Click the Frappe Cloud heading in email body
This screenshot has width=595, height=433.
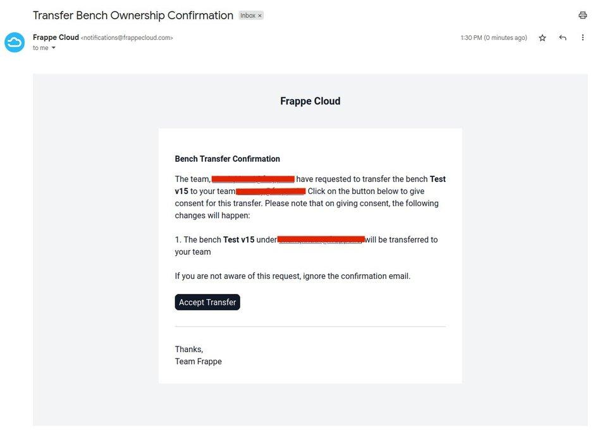click(x=310, y=101)
